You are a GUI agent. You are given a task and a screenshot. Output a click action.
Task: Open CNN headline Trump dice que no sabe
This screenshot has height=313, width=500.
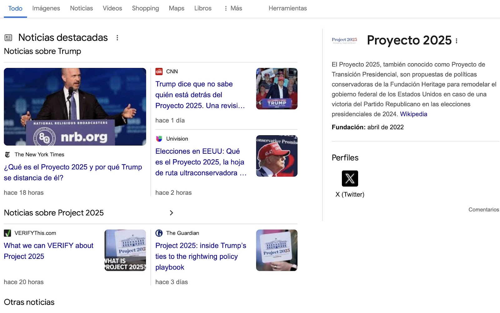[200, 95]
